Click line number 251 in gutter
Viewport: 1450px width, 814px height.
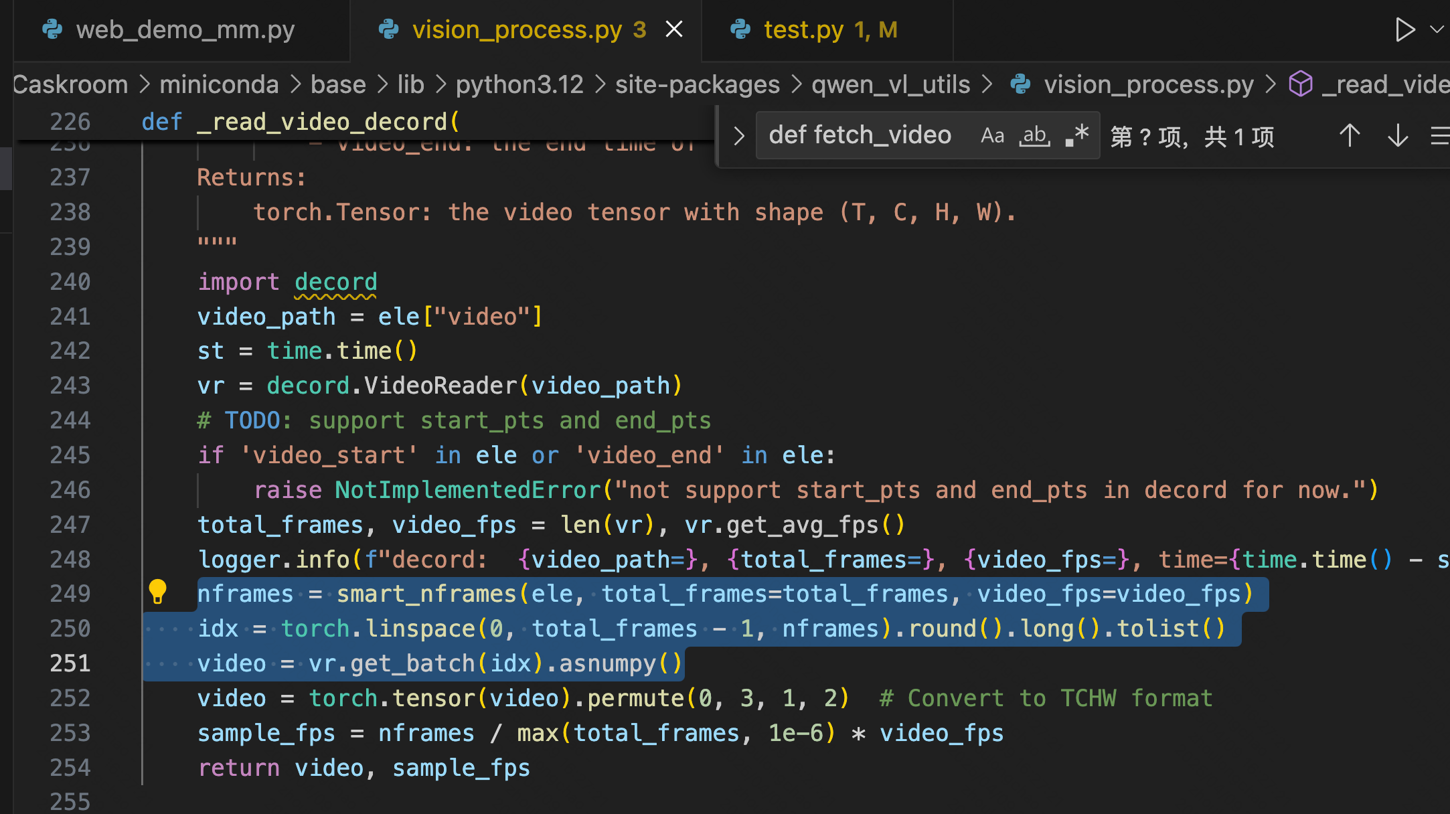[70, 663]
